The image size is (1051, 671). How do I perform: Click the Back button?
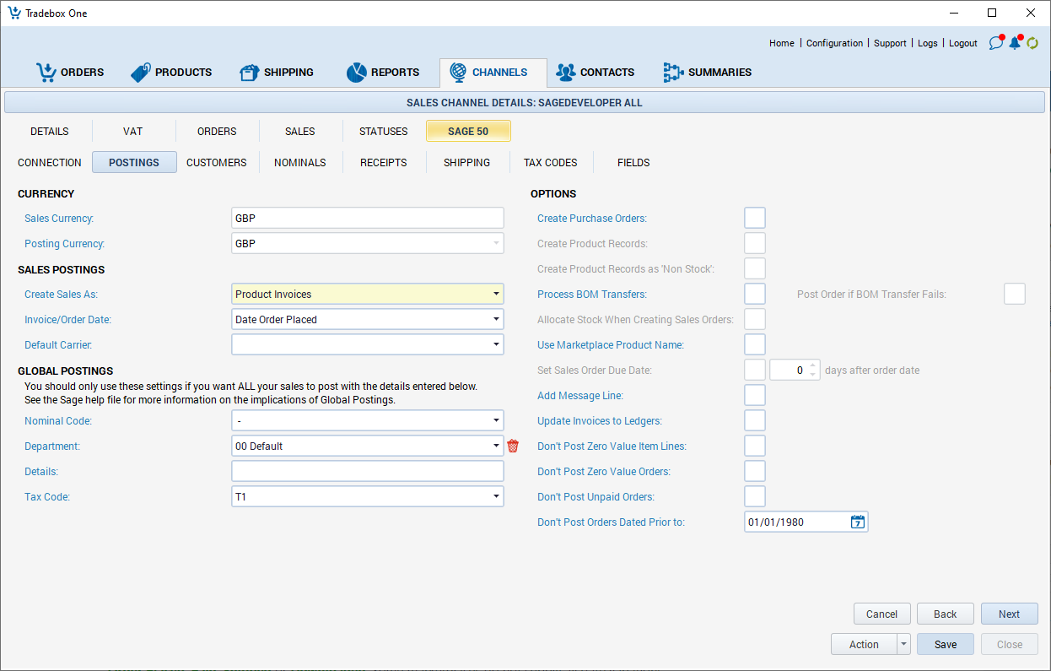pyautogui.click(x=946, y=614)
